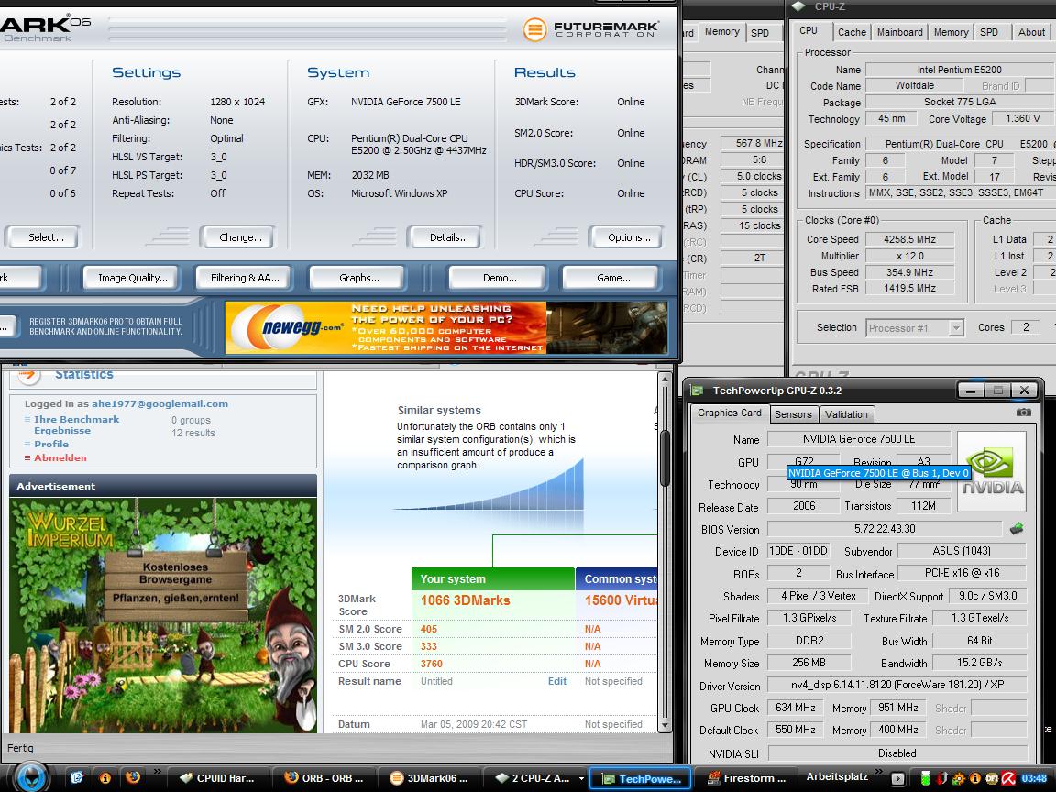Click the ORB page vertical scrollbar thumb
1056x792 pixels.
(x=665, y=457)
